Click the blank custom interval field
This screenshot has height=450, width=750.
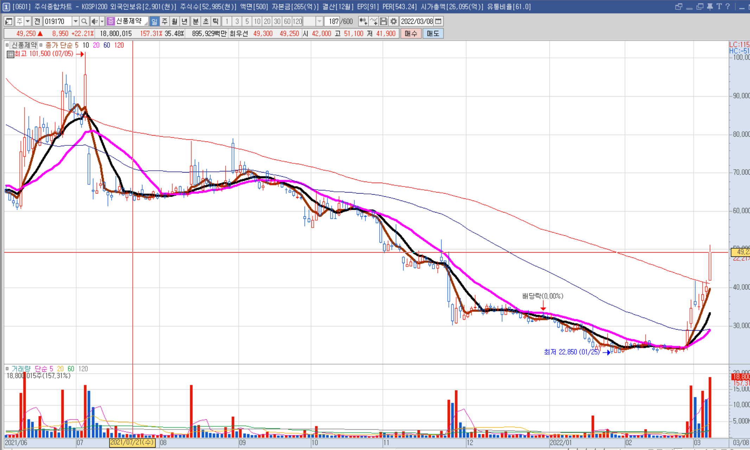click(309, 21)
